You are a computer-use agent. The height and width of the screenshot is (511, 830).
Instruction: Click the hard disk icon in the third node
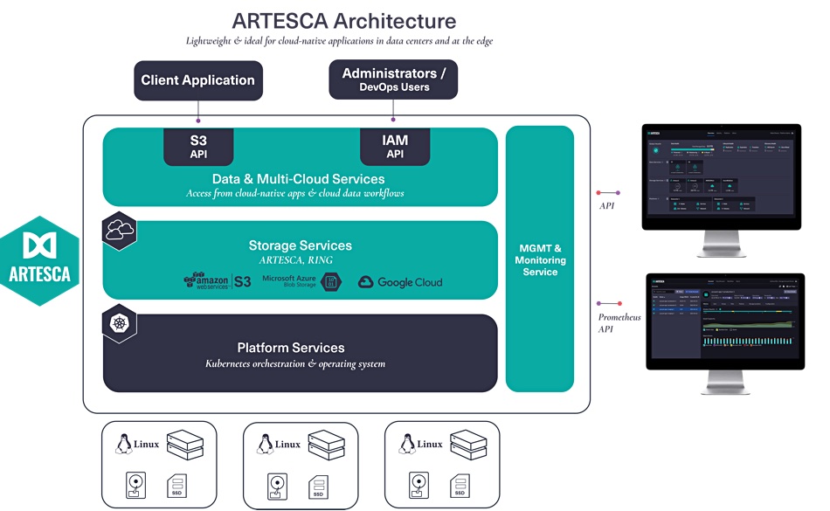click(418, 485)
